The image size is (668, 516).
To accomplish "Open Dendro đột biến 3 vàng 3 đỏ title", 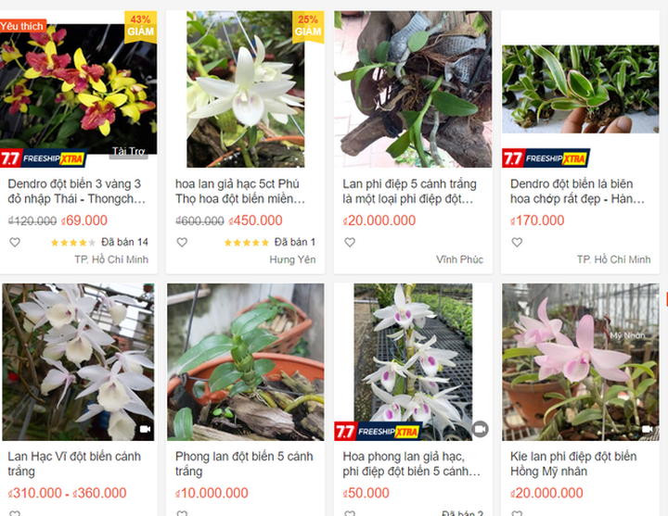I will 77,192.
